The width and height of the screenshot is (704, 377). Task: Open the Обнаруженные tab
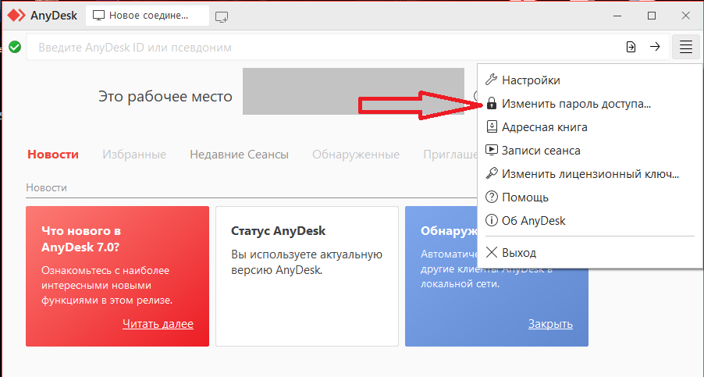click(355, 155)
